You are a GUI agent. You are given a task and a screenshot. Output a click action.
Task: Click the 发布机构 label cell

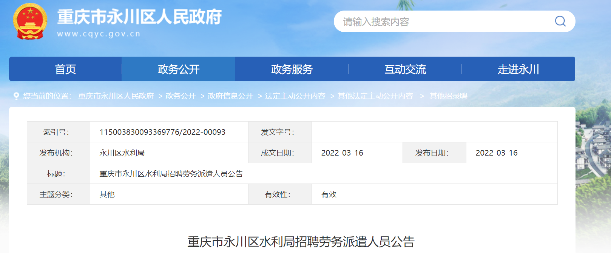(59, 153)
